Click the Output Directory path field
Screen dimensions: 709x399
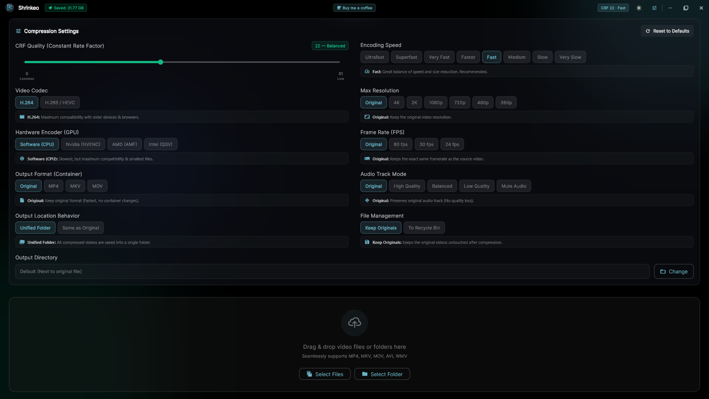tap(332, 271)
